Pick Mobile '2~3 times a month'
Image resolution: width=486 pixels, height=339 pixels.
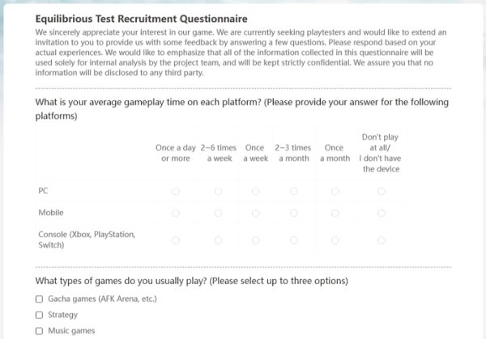click(x=293, y=214)
